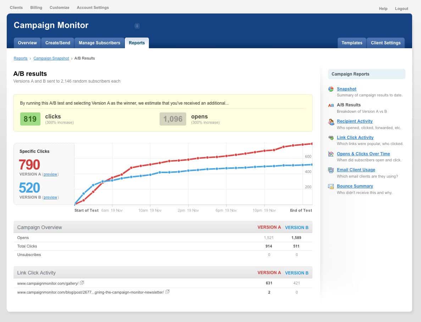Click the '6pm 19 Nov' axis label

click(226, 211)
